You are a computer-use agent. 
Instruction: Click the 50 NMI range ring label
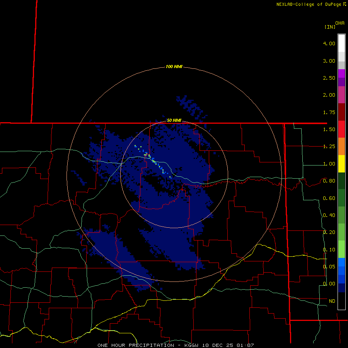pyautogui.click(x=174, y=120)
